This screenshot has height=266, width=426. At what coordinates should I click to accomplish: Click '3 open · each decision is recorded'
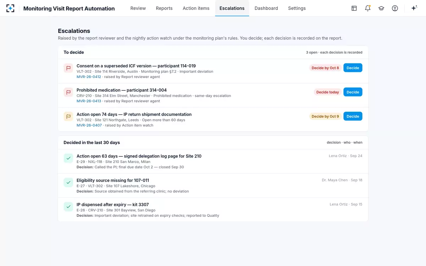pos(334,52)
